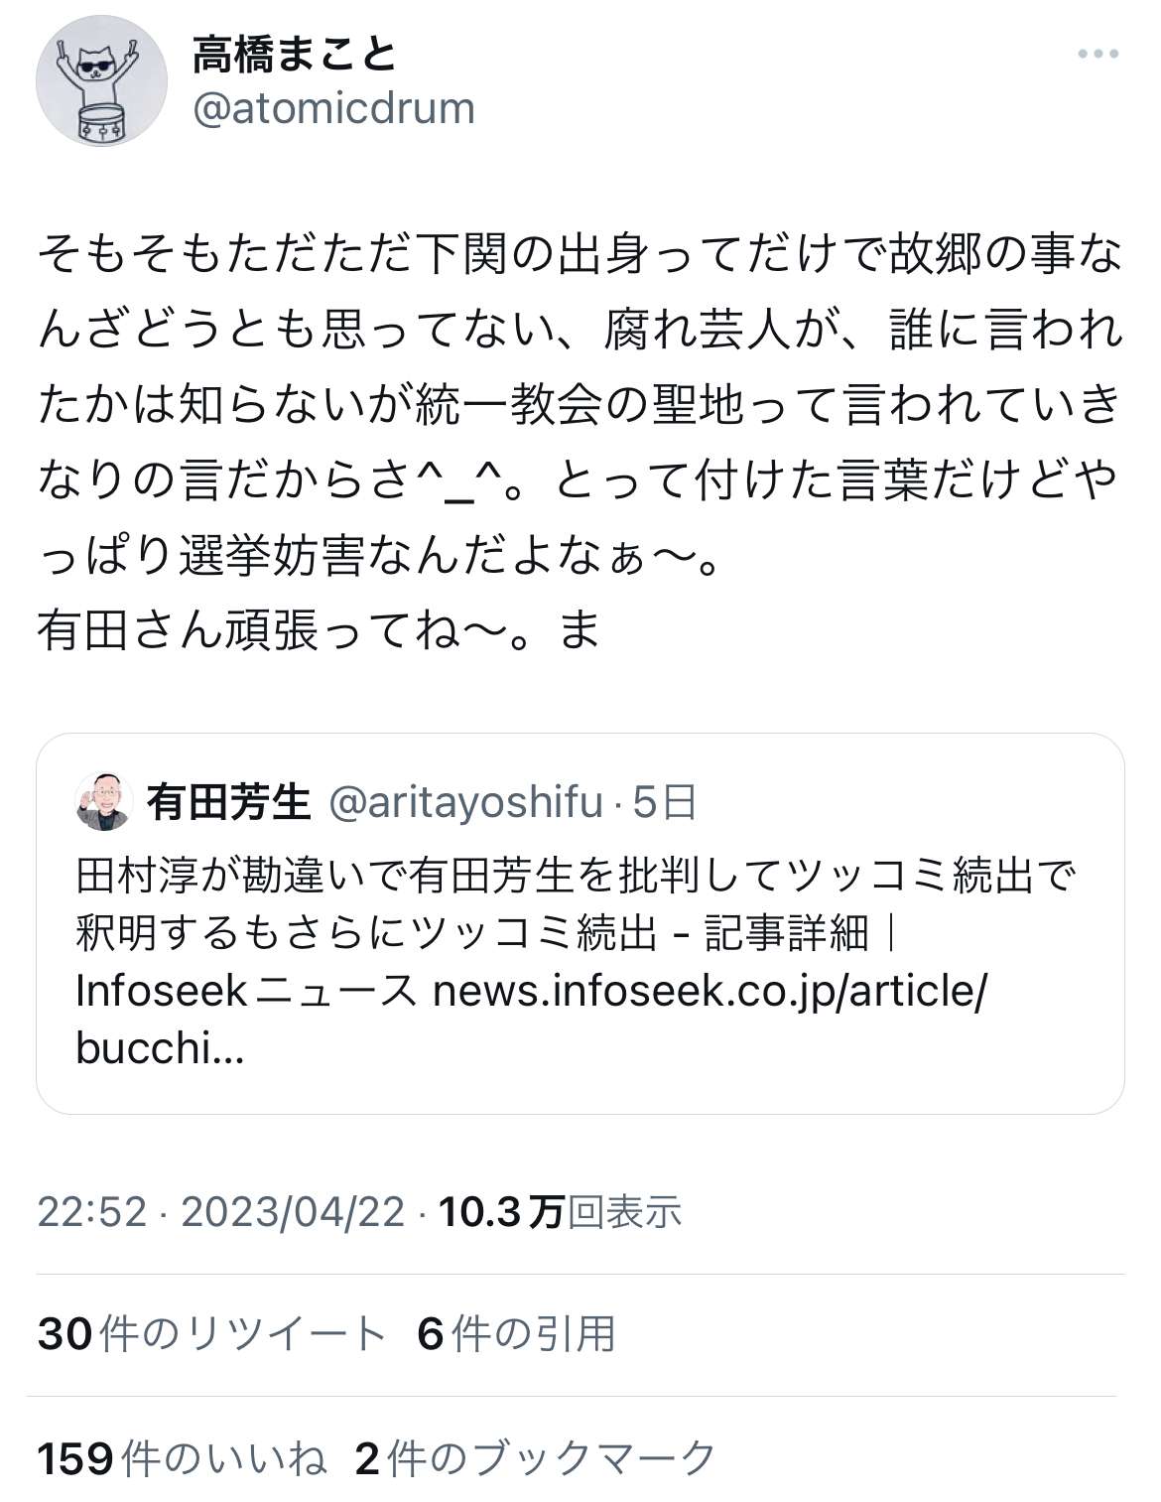The image size is (1161, 1502).
Task: Follow the news.infoseek.co.jp article link
Action: (x=709, y=991)
